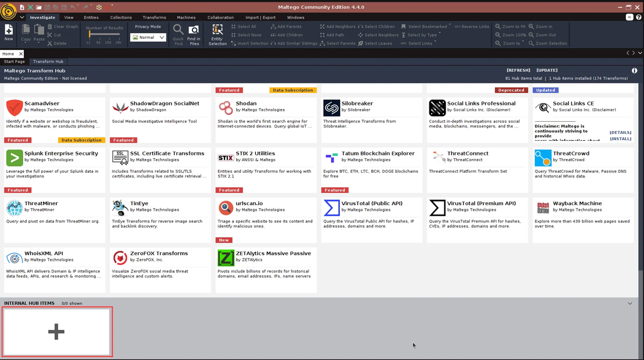Open the Start Page tab
This screenshot has height=360, width=644.
tap(15, 61)
